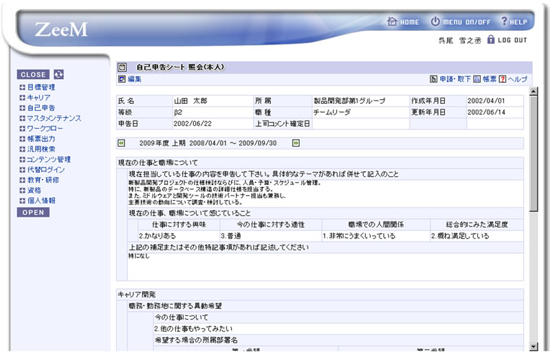Image resolution: width=550 pixels, height=353 pixels.
Task: Open the マスタメンテナンス menu item
Action: [x=54, y=118]
